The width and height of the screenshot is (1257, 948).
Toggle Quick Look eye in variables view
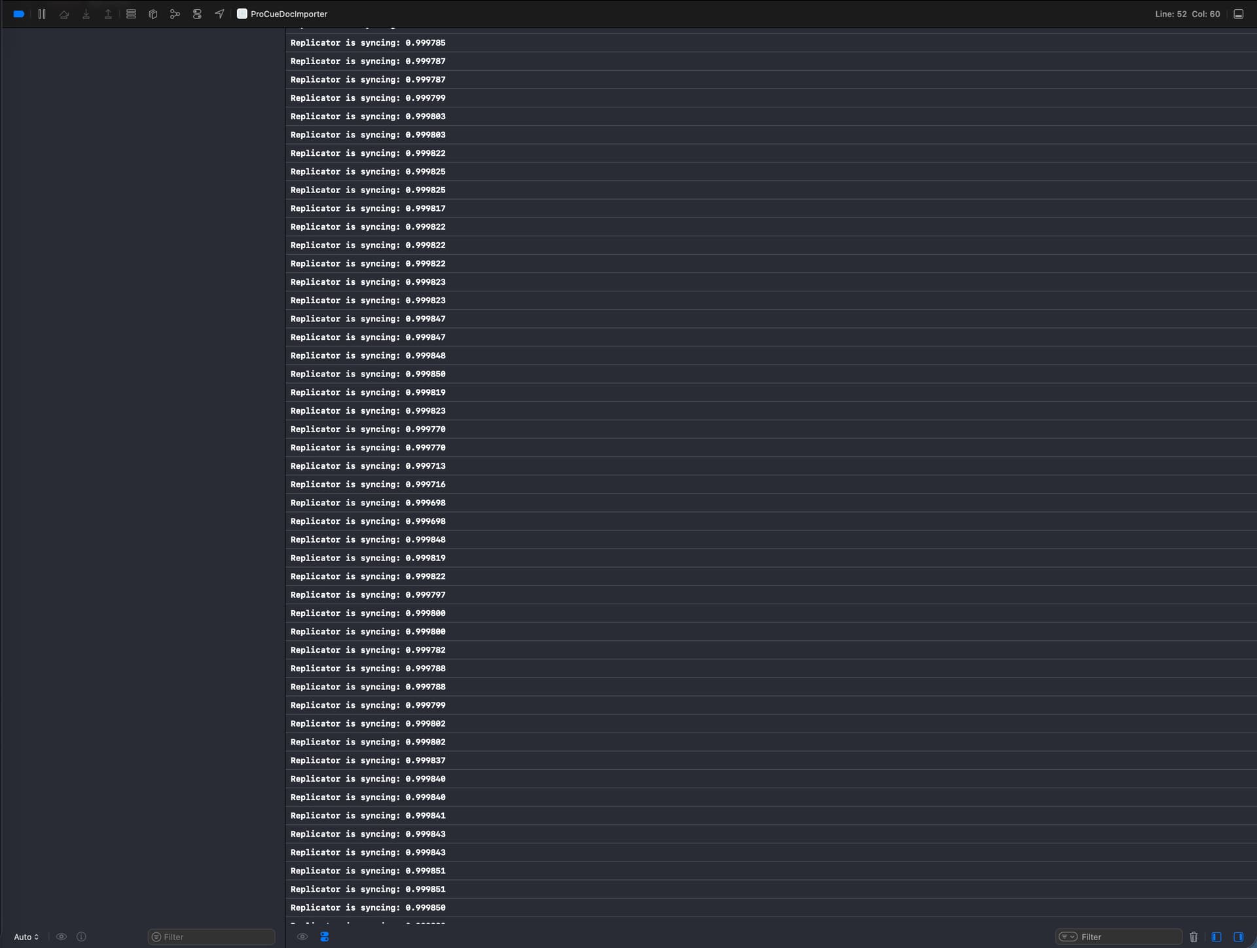[62, 937]
